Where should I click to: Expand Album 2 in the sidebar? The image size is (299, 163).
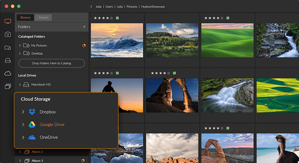[20, 152]
